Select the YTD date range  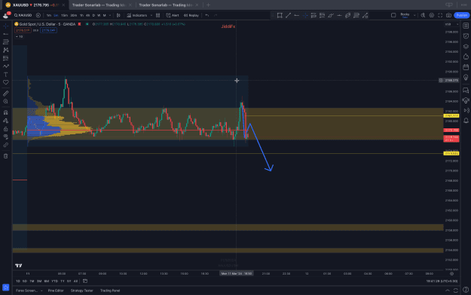(x=54, y=281)
